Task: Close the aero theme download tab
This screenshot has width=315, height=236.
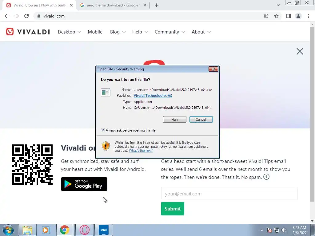Action: click(x=145, y=5)
